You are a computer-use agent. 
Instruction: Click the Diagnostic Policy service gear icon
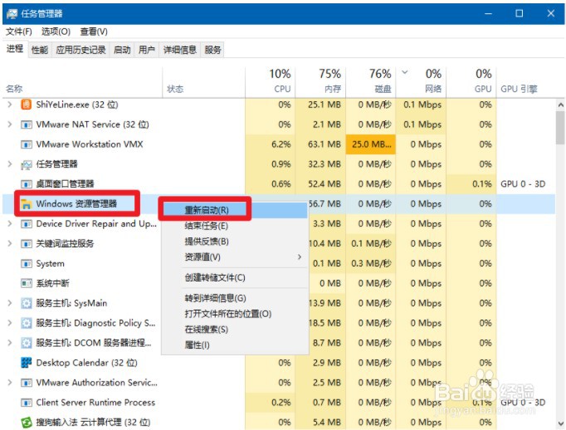(27, 323)
